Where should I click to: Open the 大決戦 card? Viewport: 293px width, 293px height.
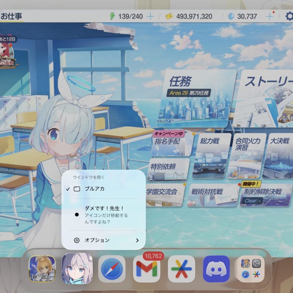tap(278, 156)
